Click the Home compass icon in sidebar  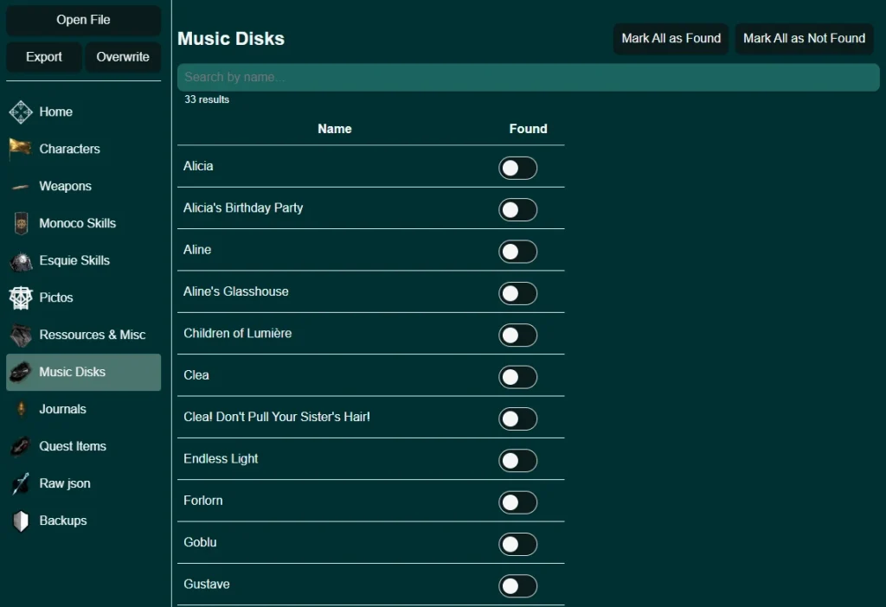[21, 112]
